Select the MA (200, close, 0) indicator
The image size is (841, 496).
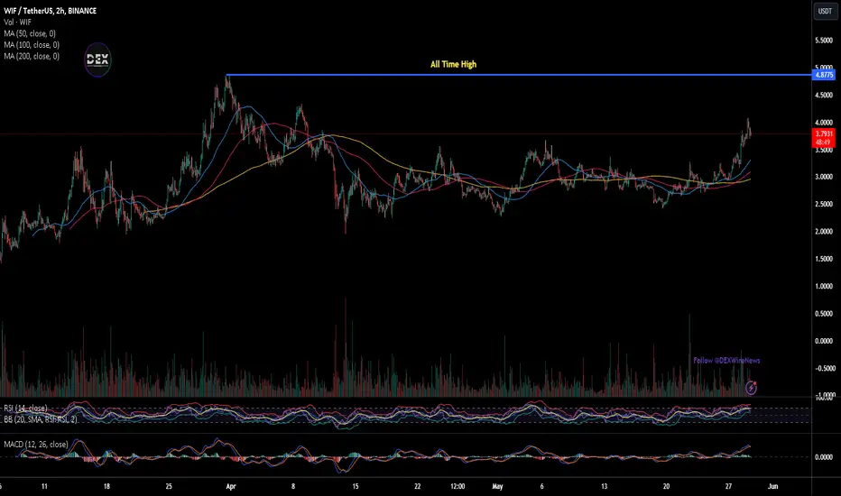click(32, 56)
